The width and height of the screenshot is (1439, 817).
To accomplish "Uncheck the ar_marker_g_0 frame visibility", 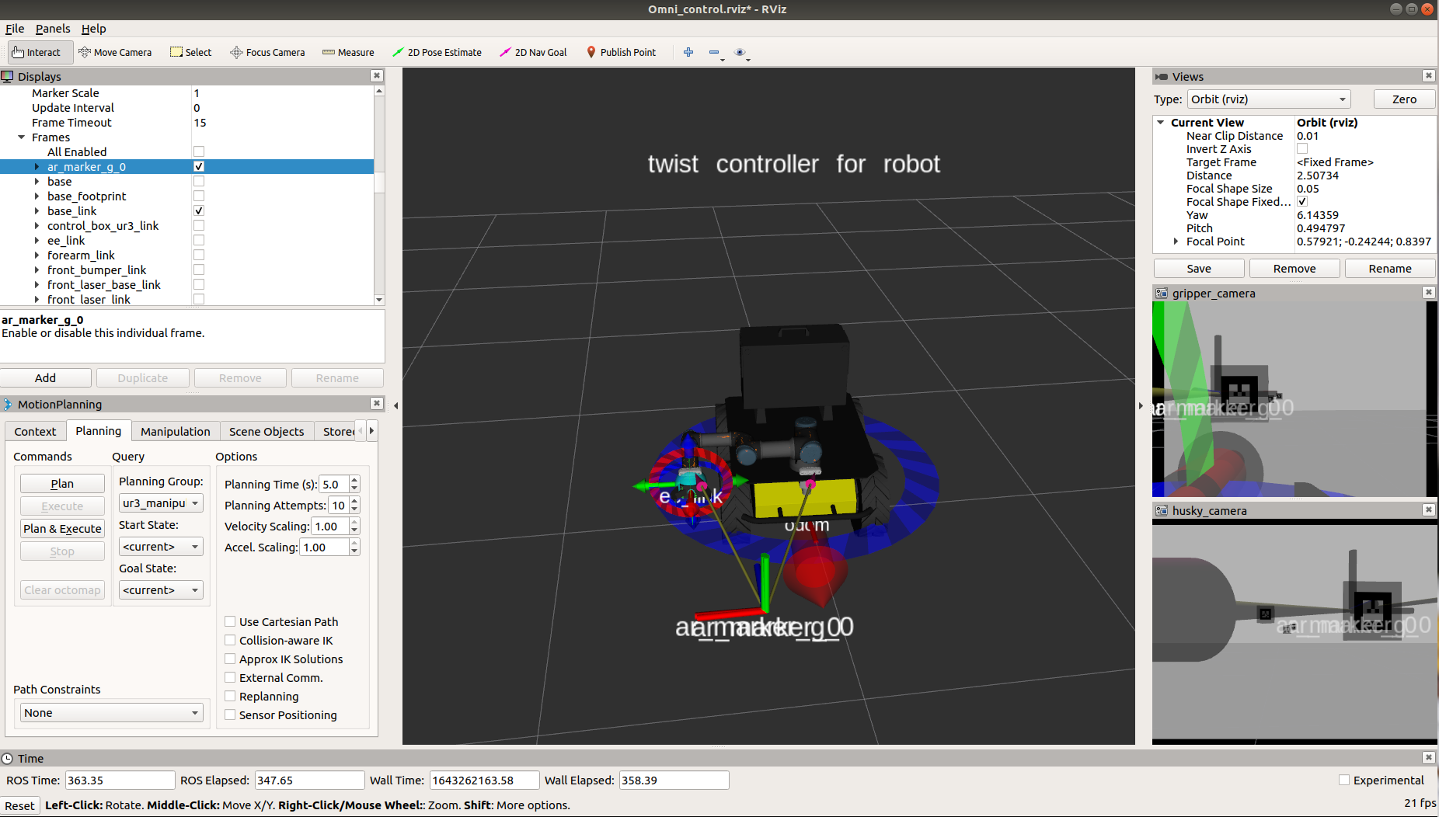I will (x=199, y=166).
